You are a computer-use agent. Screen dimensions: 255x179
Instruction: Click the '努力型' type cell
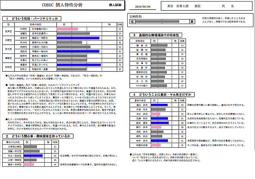8,49
